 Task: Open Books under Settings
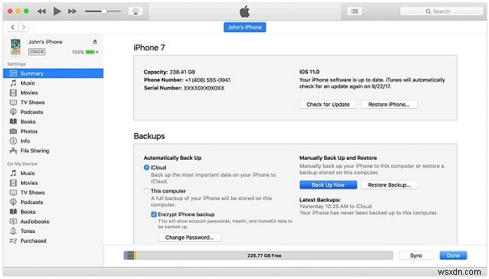[x=53, y=122]
